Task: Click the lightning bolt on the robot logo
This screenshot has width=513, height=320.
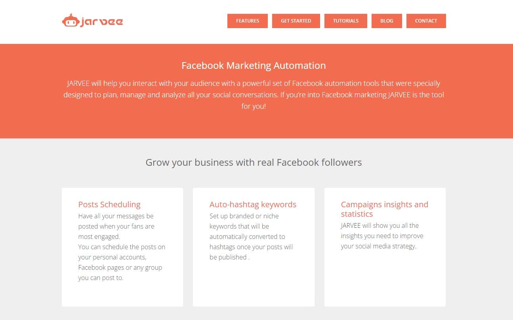Action: [x=71, y=15]
